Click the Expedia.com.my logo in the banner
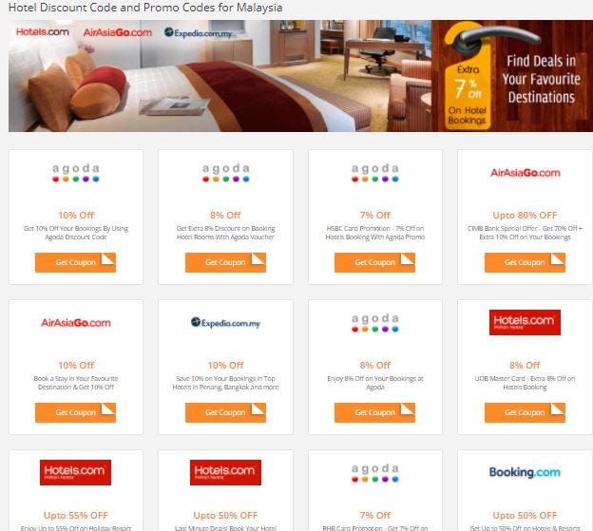The width and height of the screenshot is (593, 531). pyautogui.click(x=199, y=33)
